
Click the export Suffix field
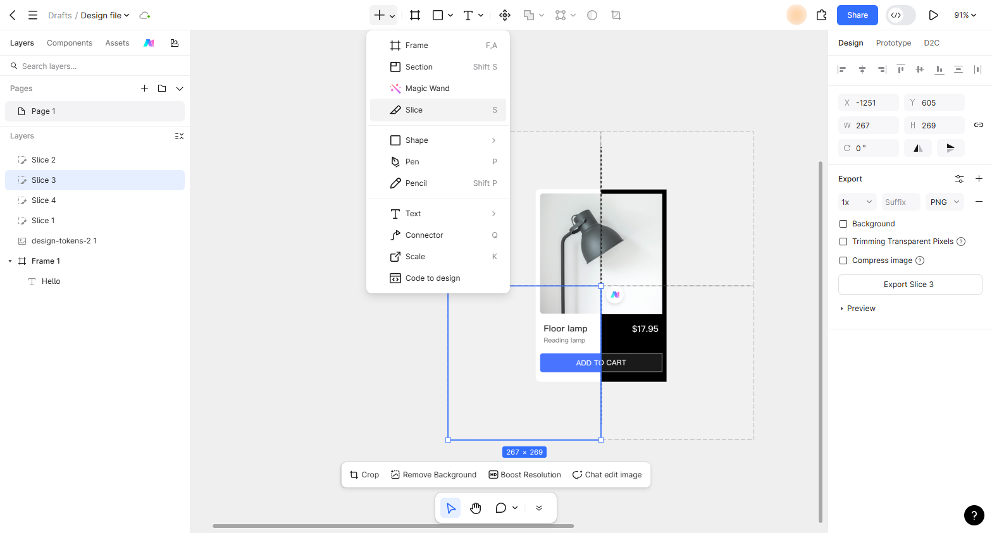coord(900,202)
